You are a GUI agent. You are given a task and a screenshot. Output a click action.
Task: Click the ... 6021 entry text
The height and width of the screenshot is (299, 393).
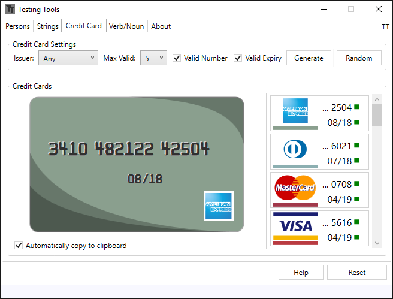[337, 146]
